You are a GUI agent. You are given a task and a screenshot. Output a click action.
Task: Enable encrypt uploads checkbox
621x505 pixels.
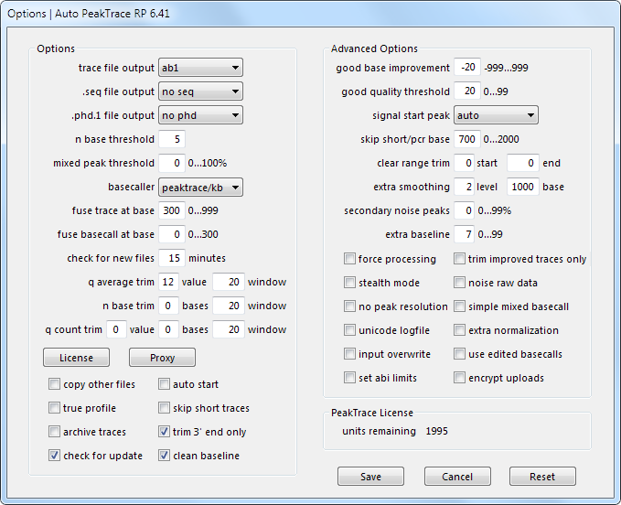(x=459, y=378)
